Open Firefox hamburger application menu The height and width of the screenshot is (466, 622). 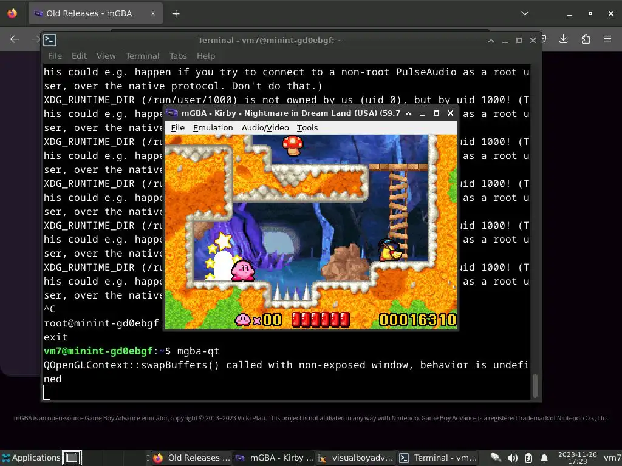click(607, 39)
